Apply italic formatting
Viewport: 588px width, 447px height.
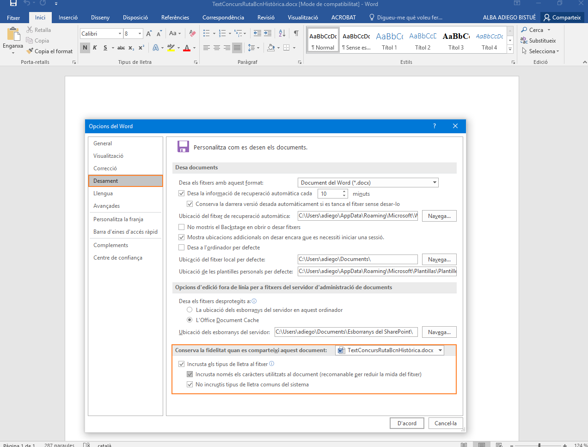[x=94, y=48]
